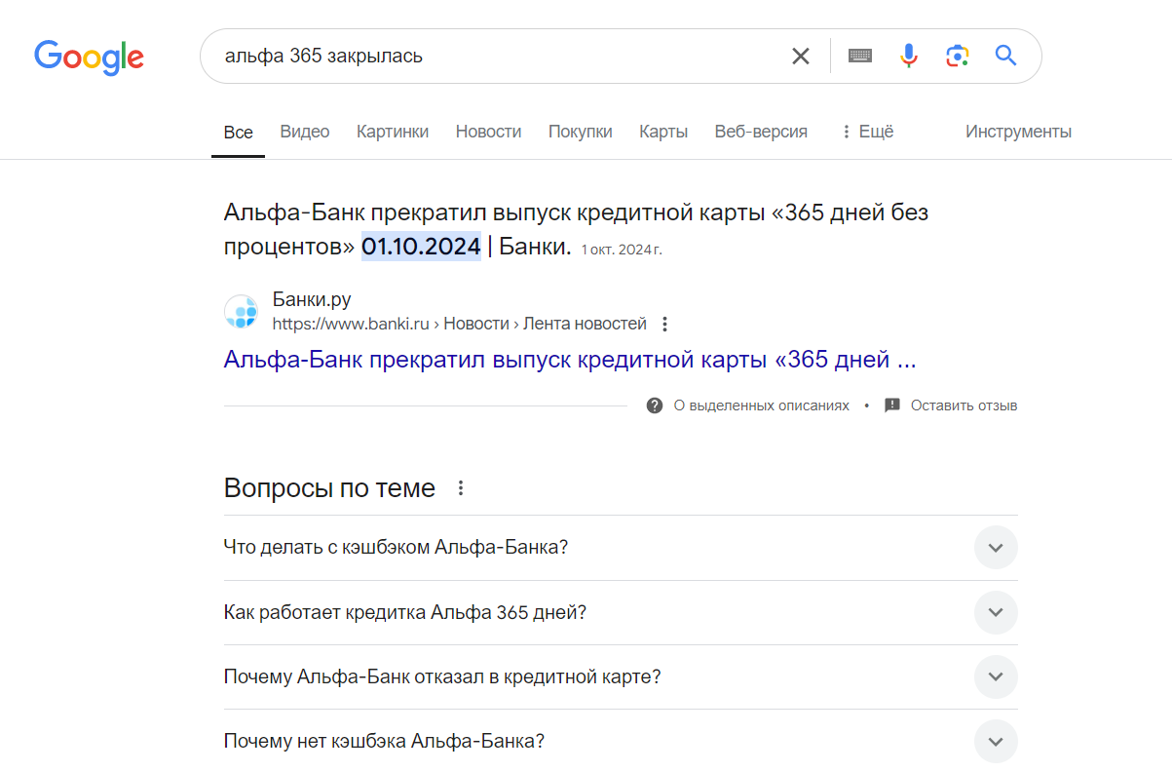This screenshot has height=772, width=1172.
Task: Open options menu next to Вопросы по теме
Action: [x=462, y=488]
